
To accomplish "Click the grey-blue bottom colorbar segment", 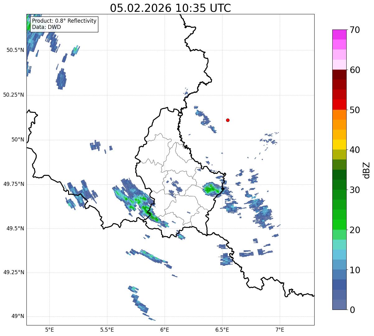I will click(339, 305).
